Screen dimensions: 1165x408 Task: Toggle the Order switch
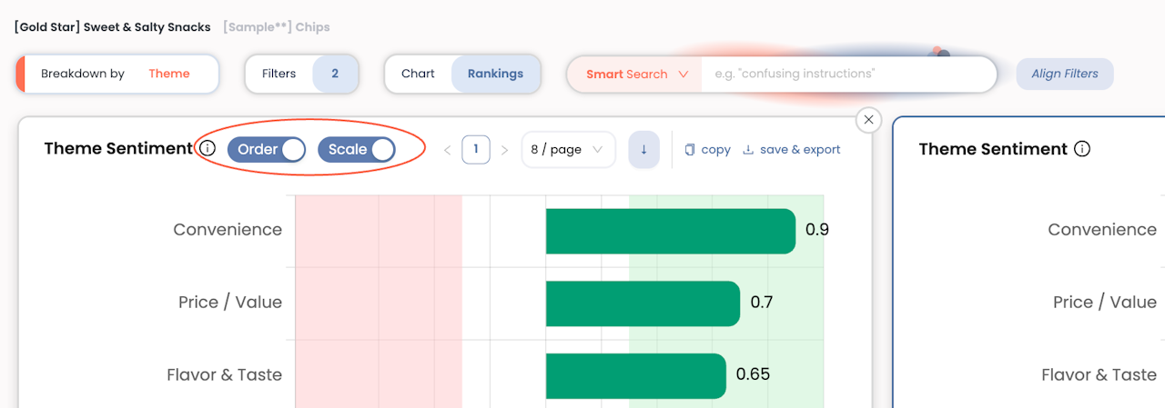[x=266, y=149]
